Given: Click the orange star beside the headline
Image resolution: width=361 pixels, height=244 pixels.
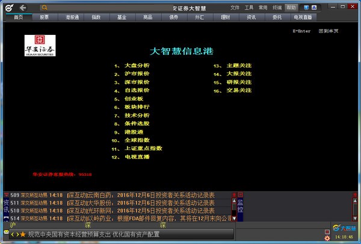Looking at the screenshot, I should [23, 234].
